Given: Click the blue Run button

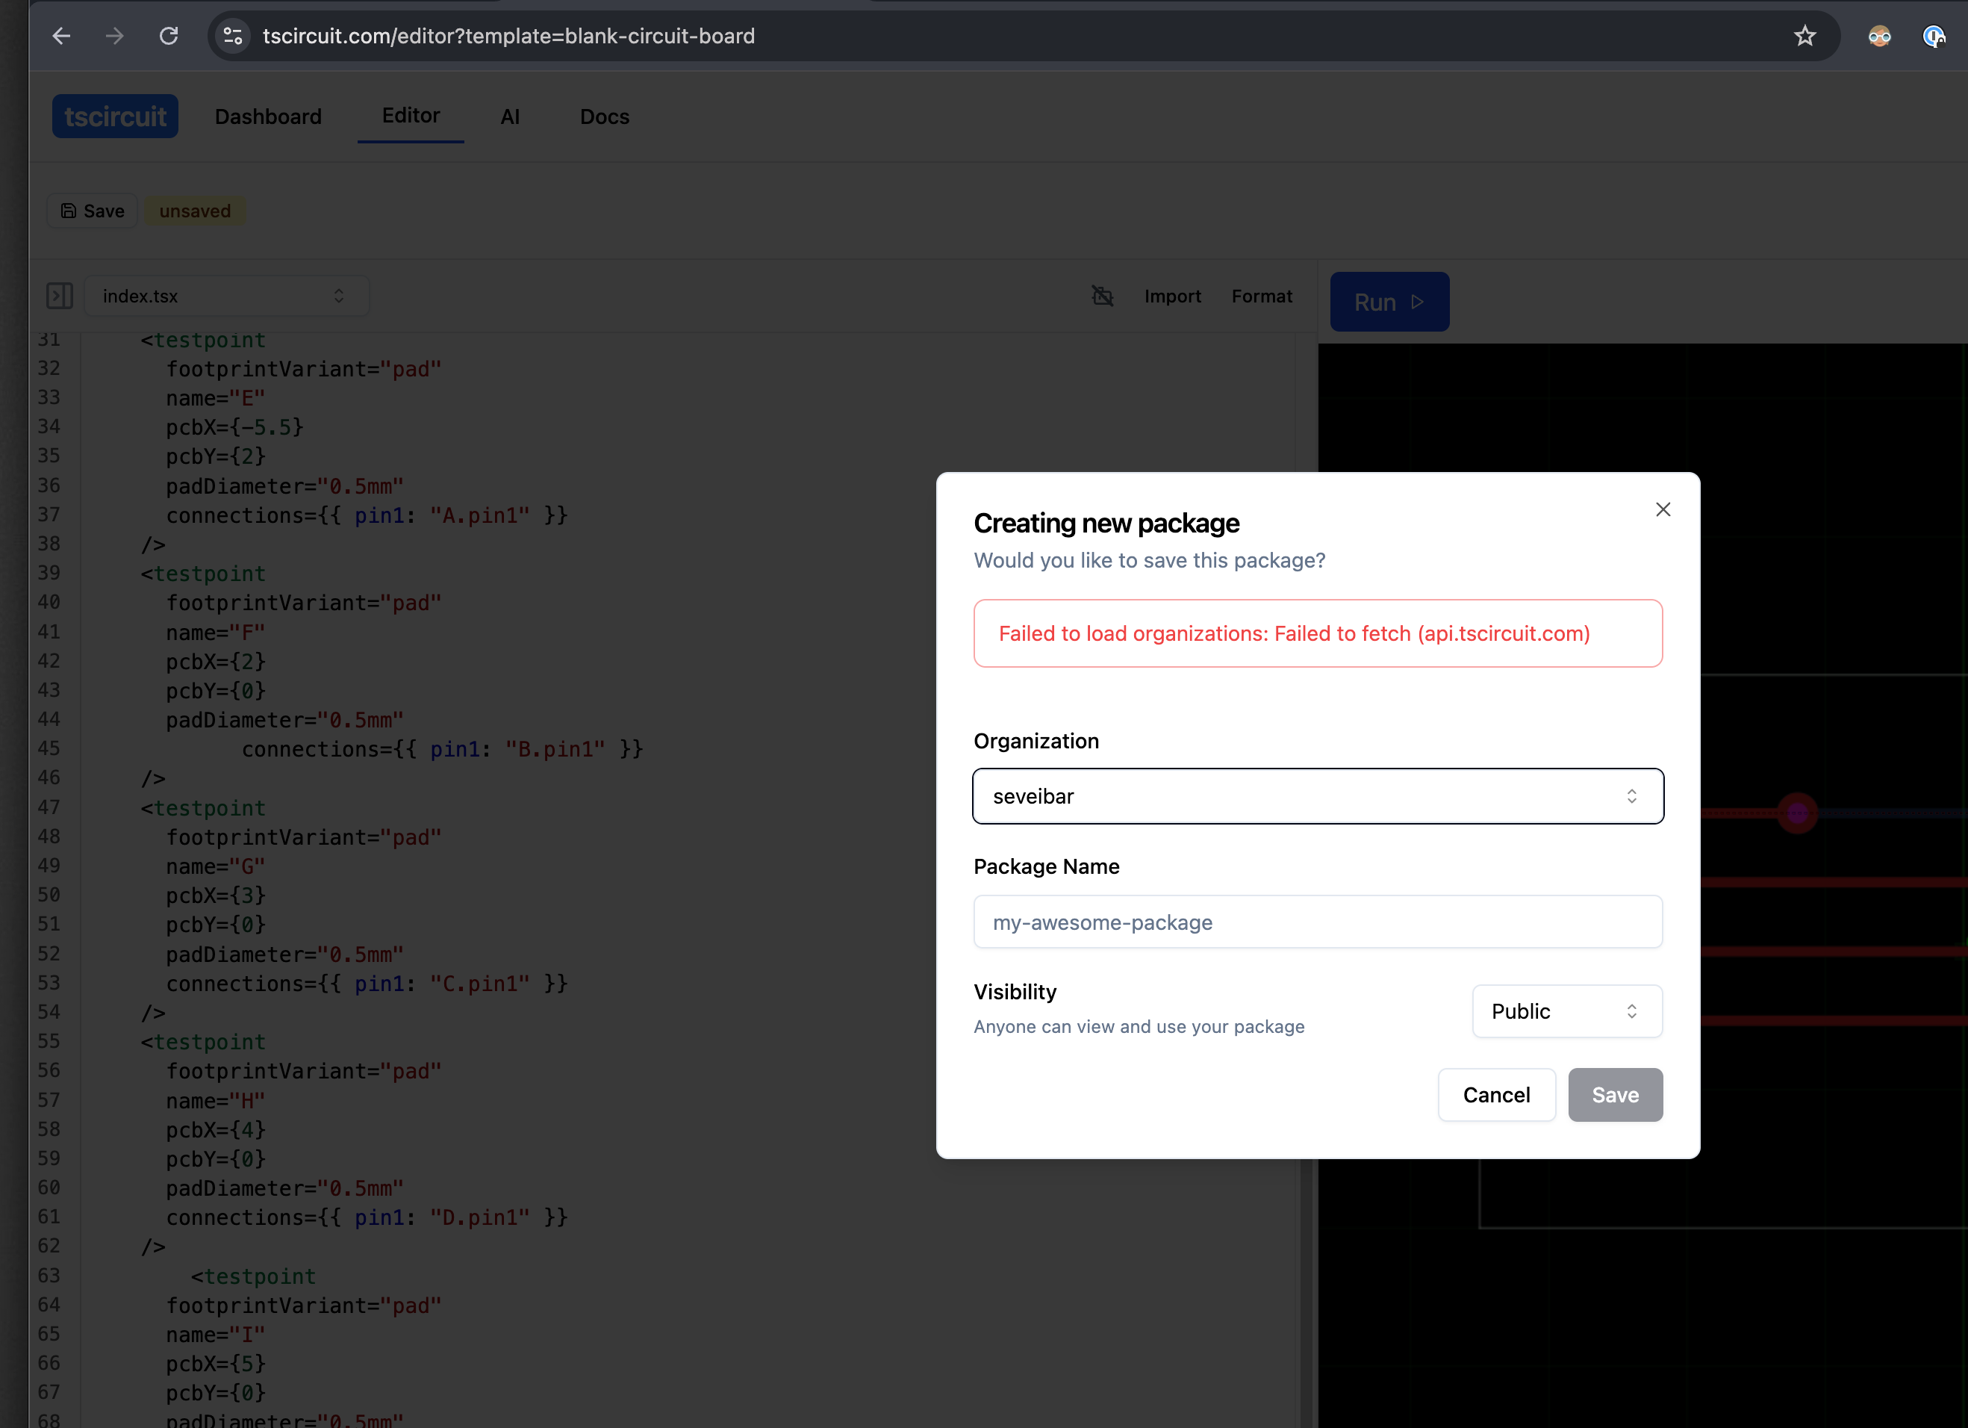Looking at the screenshot, I should 1389,302.
